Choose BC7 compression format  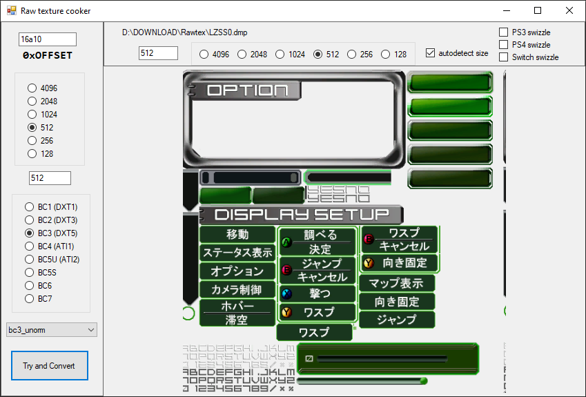tap(30, 299)
